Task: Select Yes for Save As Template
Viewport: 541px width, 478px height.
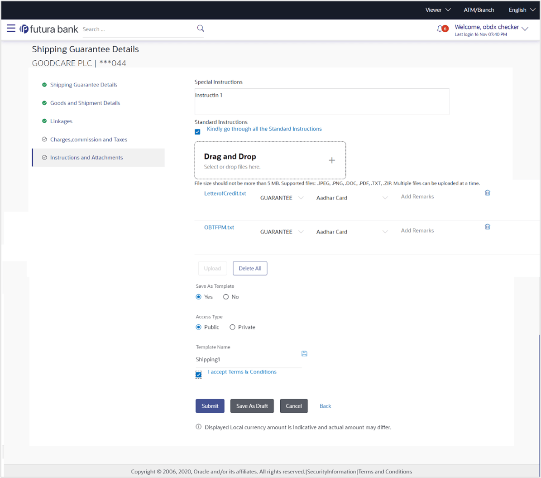Action: coord(198,297)
